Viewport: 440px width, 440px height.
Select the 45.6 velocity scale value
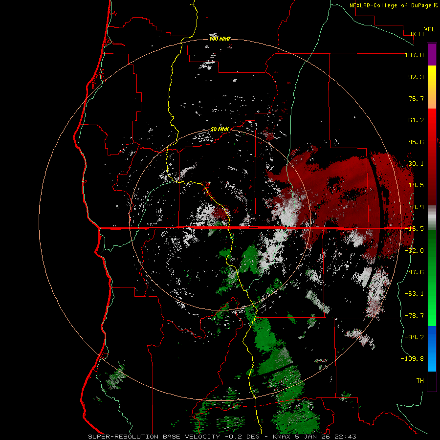coord(416,142)
